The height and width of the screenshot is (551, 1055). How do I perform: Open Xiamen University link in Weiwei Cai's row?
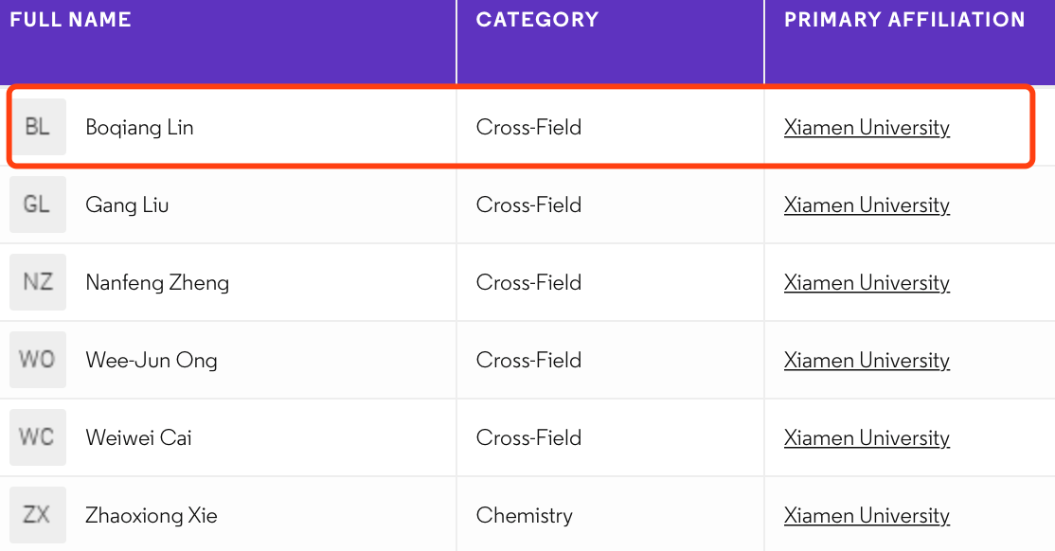[x=867, y=438]
